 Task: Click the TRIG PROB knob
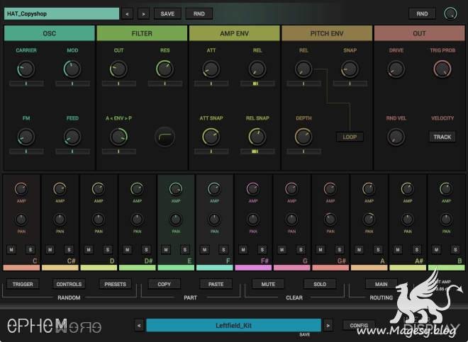442,69
